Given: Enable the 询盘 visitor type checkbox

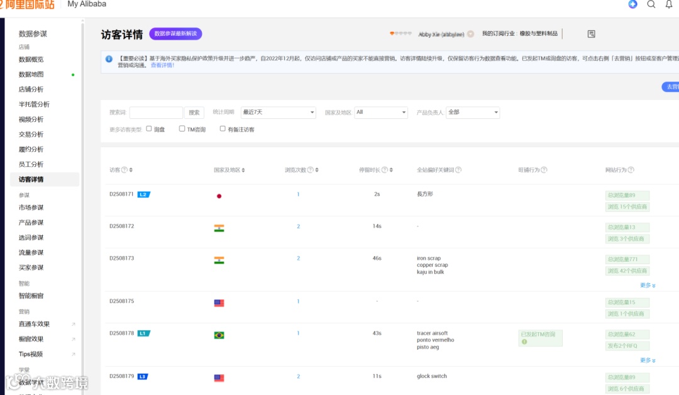Looking at the screenshot, I should click(x=149, y=129).
